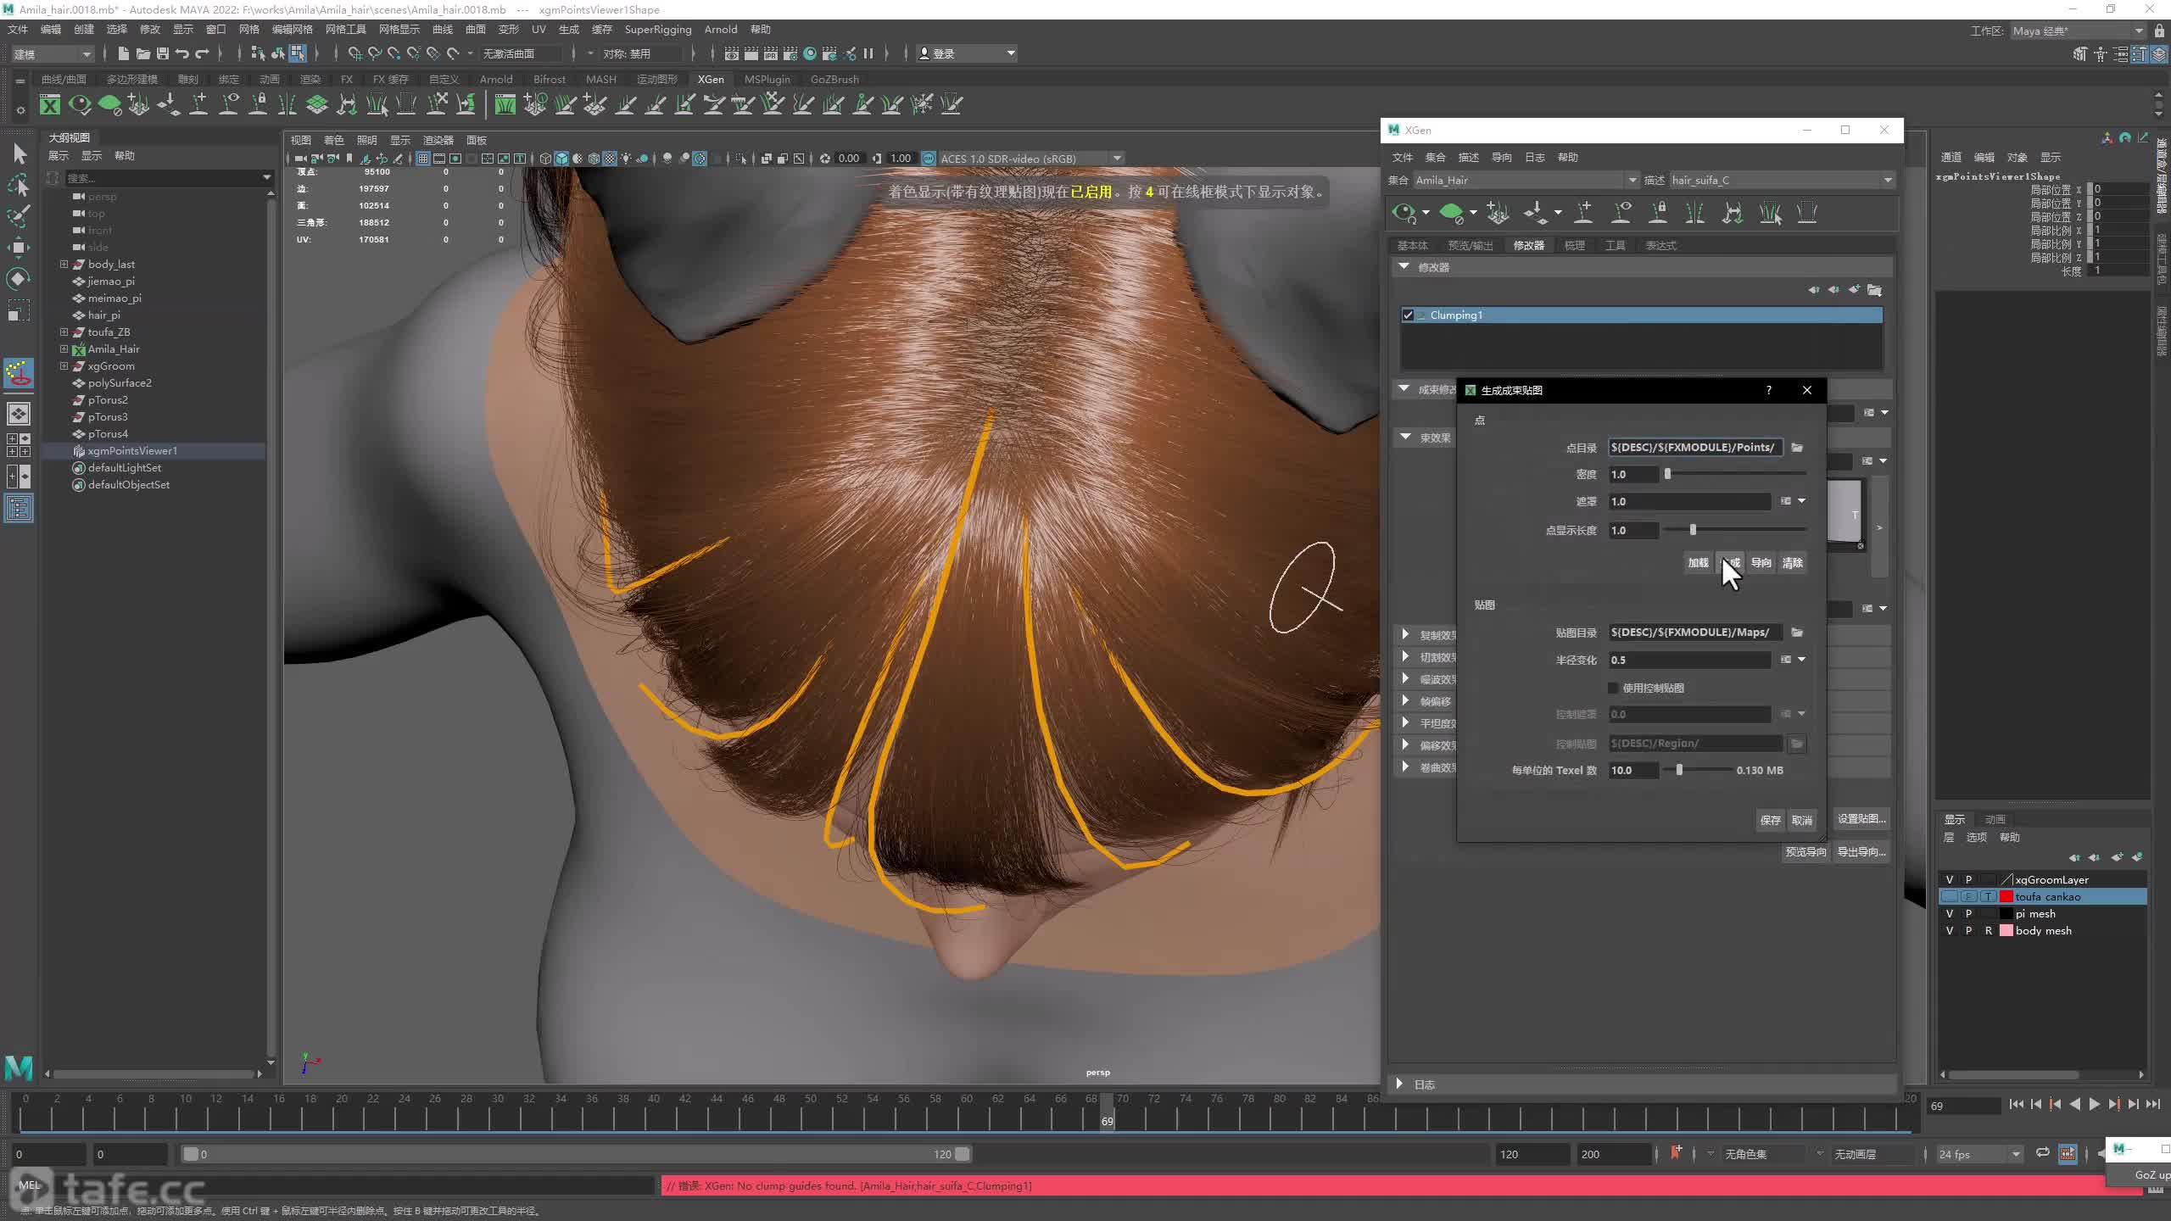Viewport: 2171px width, 1221px height.
Task: Toggle playback P of pi mesh layer
Action: [1968, 913]
